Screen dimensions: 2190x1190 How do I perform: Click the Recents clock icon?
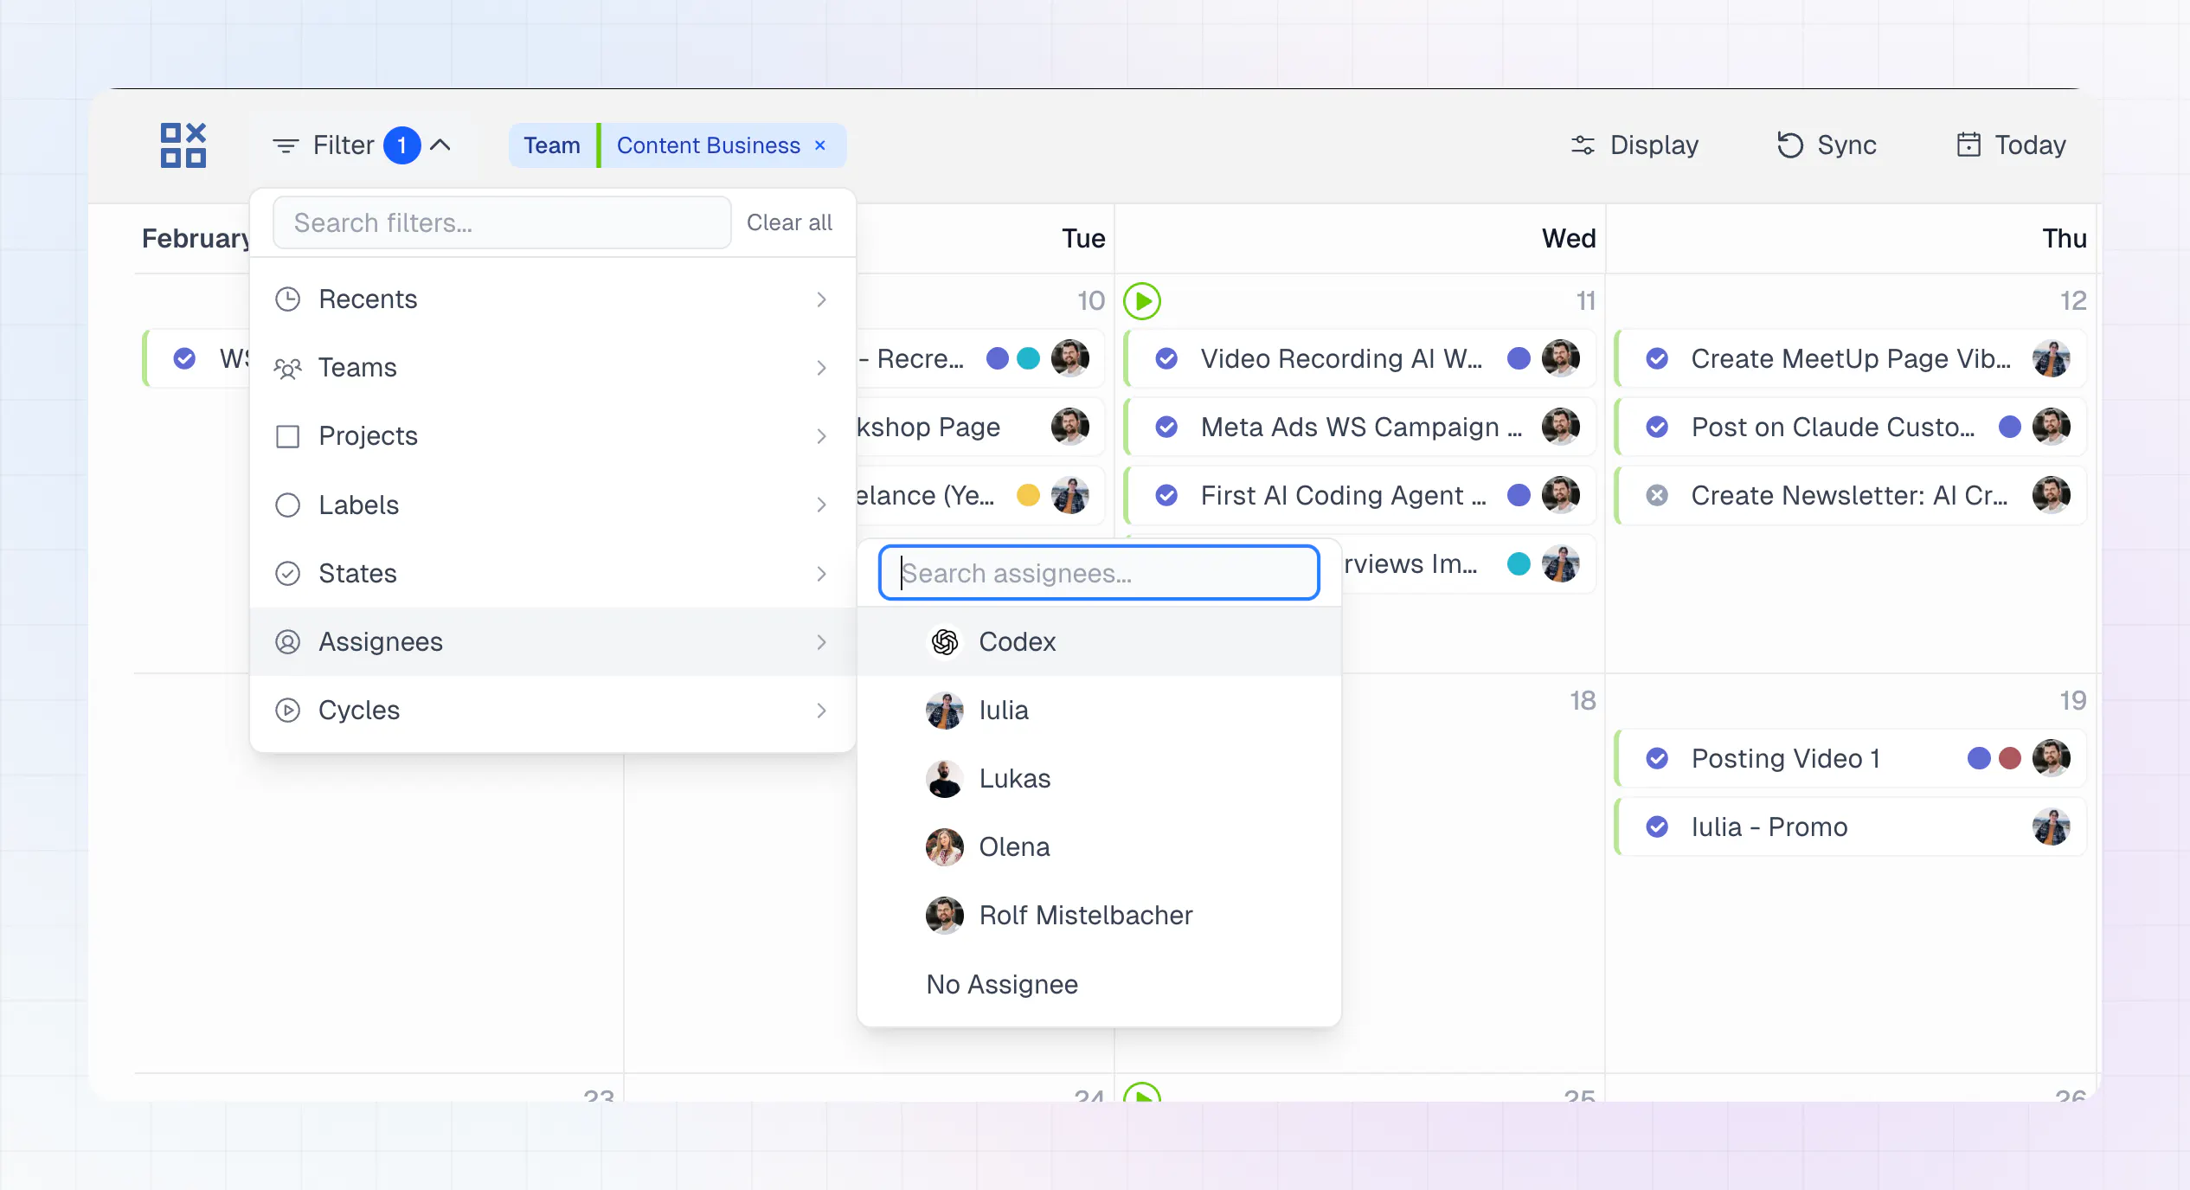287,299
